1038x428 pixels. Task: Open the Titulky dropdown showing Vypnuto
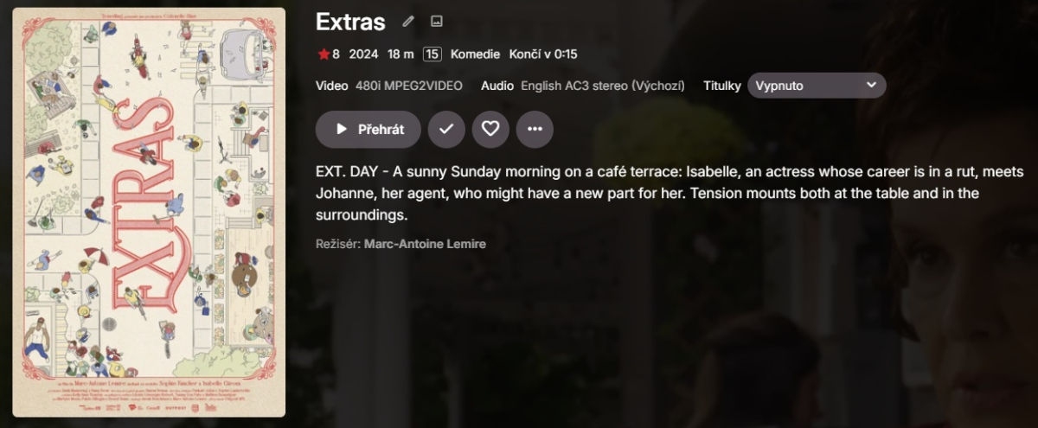817,86
